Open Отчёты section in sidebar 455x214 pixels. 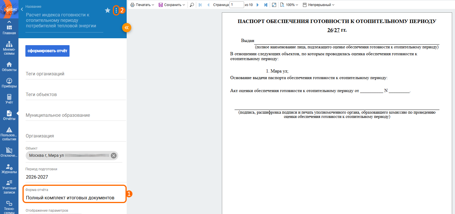pyautogui.click(x=9, y=116)
